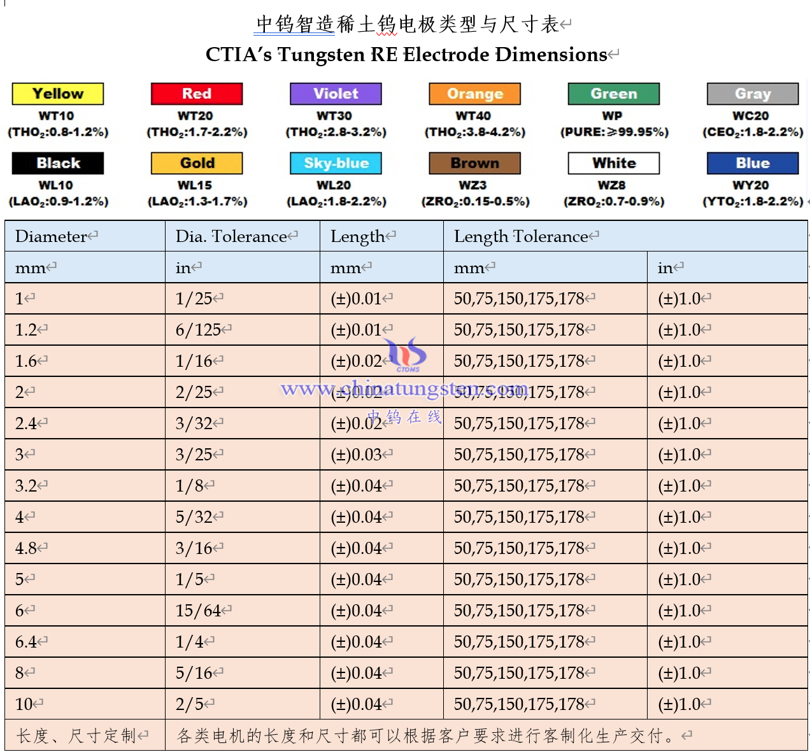810x752 pixels.
Task: Pick the Sky-blue WL20 swatch
Action: coord(336,163)
